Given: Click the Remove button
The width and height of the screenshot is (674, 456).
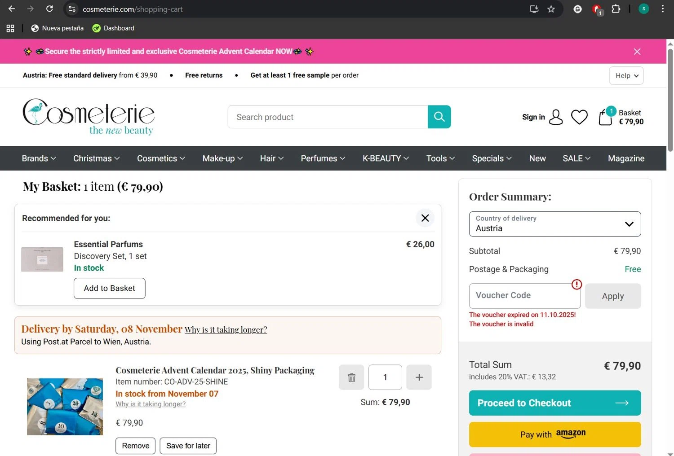Looking at the screenshot, I should (136, 446).
